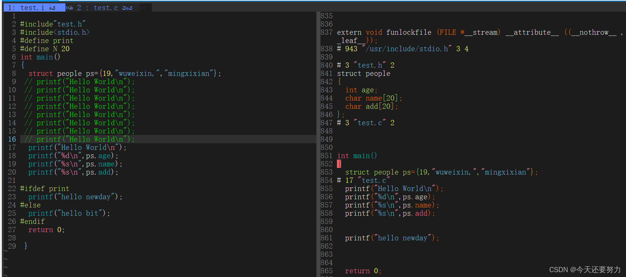Click the '# 3 "test.c" 2' marker line
This screenshot has width=626, height=277.
[366, 123]
